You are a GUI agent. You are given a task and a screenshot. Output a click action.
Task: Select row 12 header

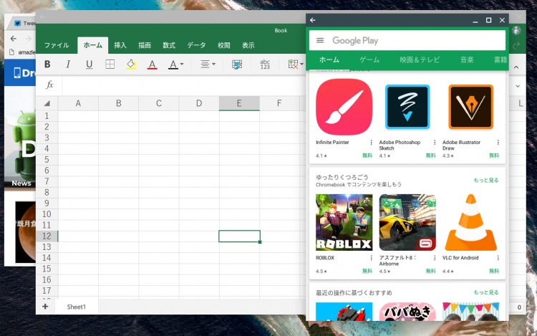pos(47,236)
